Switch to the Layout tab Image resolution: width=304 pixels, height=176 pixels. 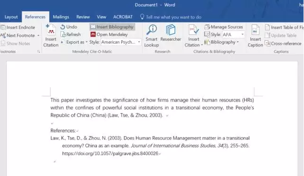click(x=11, y=17)
